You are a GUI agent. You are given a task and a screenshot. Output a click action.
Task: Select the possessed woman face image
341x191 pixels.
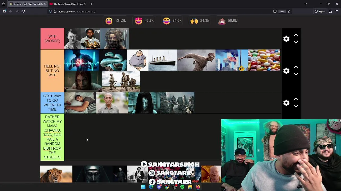(83, 81)
